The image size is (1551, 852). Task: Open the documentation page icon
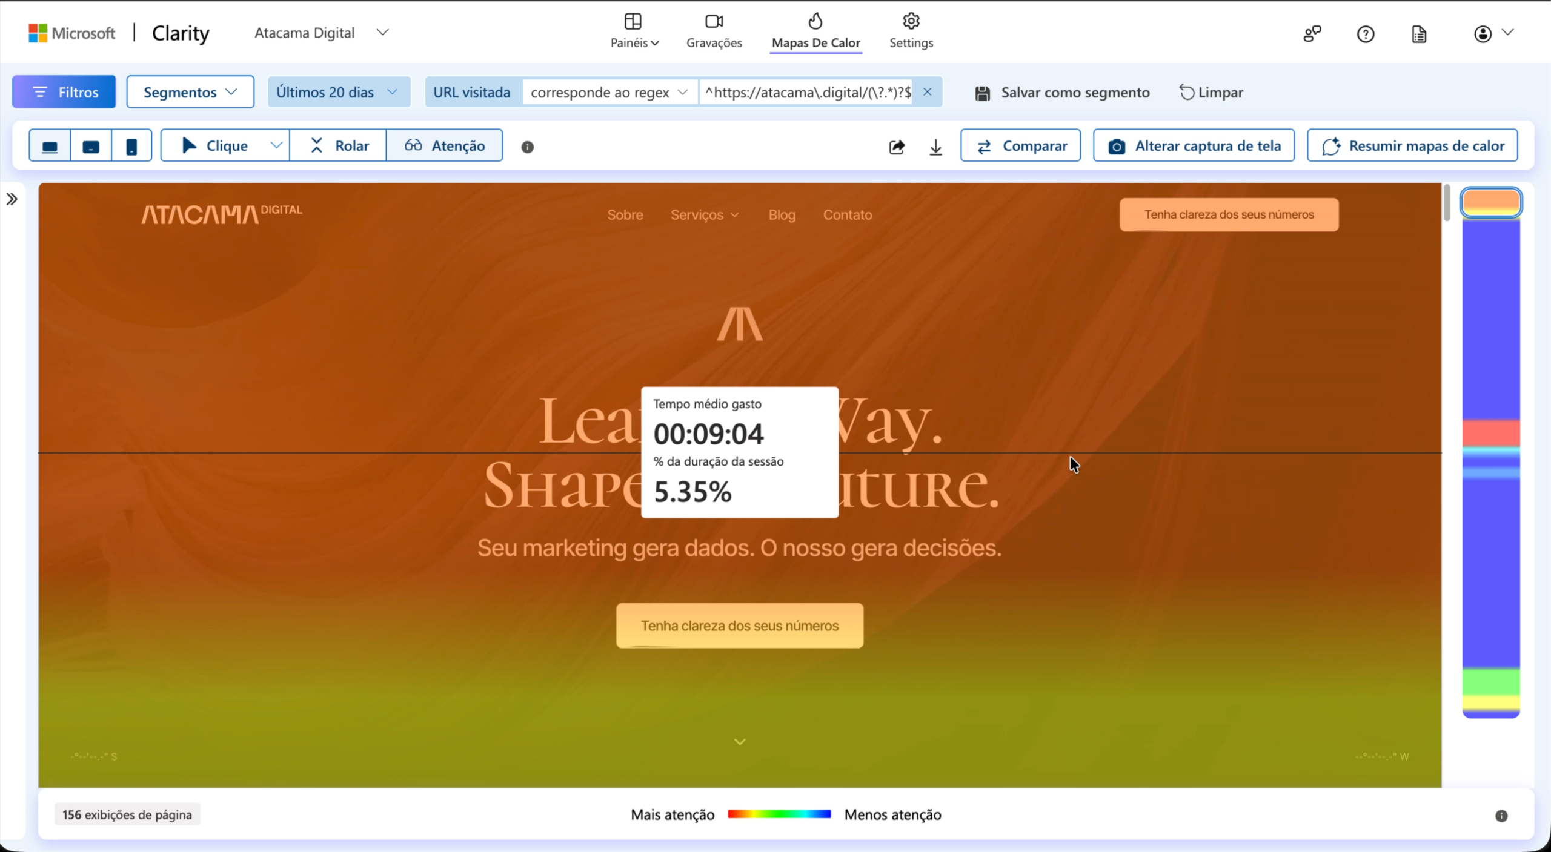[x=1419, y=34]
